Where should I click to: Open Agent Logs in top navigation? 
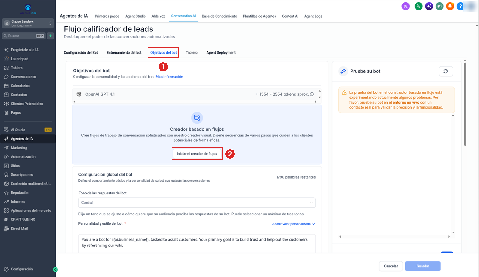click(x=313, y=16)
